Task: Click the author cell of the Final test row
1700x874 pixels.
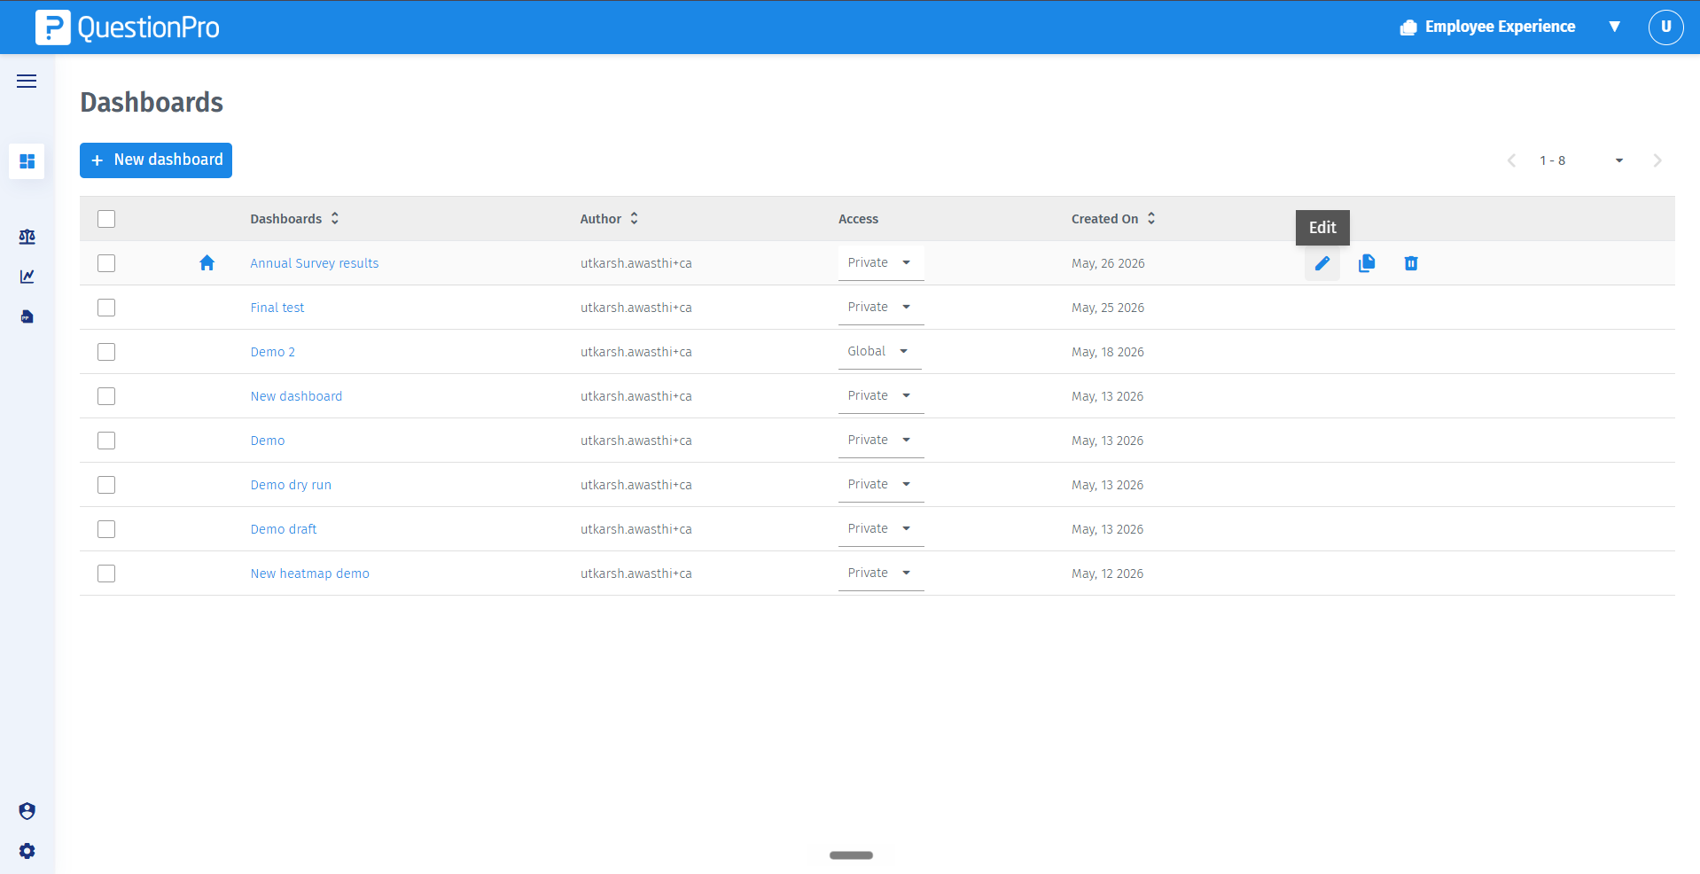Action: click(x=636, y=308)
